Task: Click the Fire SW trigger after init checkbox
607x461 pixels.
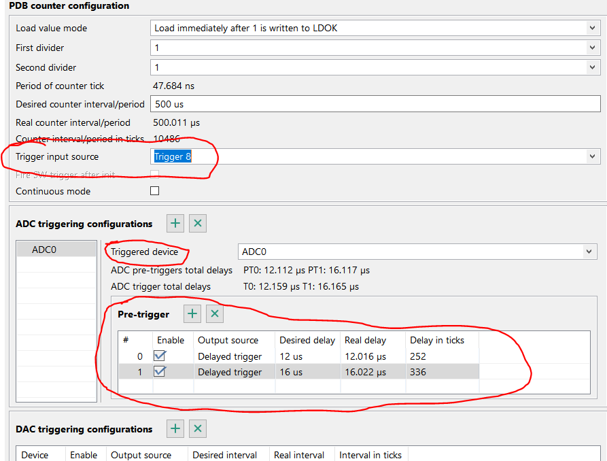Action: (154, 175)
